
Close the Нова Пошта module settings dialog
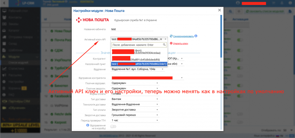(219, 10)
